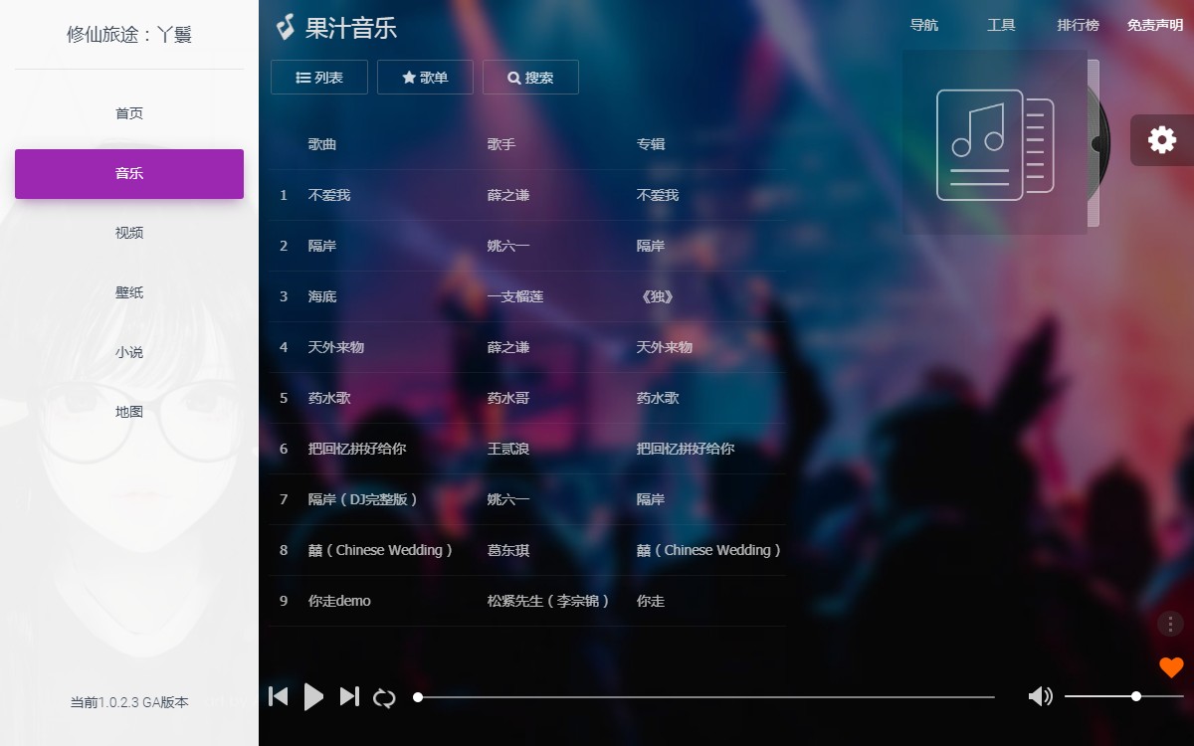
Task: Select 音乐 in the sidebar
Action: click(x=129, y=173)
